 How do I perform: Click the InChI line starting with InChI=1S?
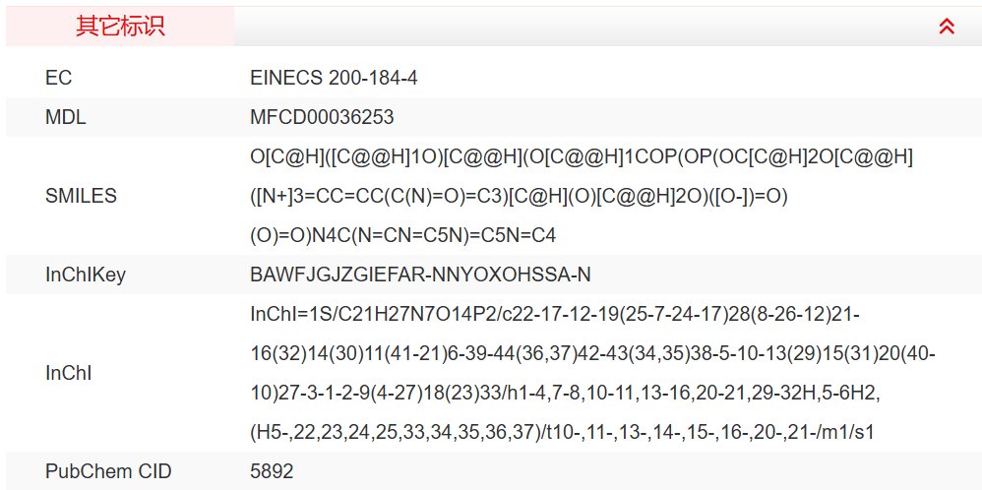[x=555, y=314]
